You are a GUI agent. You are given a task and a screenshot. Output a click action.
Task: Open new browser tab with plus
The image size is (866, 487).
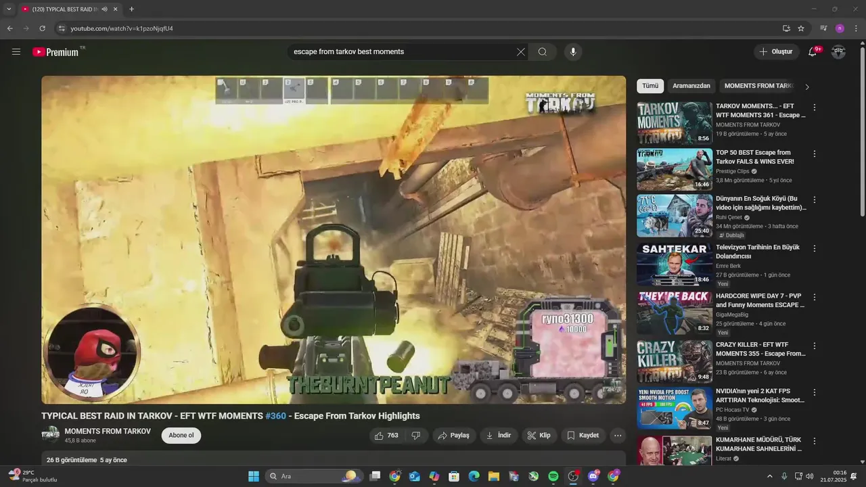(x=131, y=9)
